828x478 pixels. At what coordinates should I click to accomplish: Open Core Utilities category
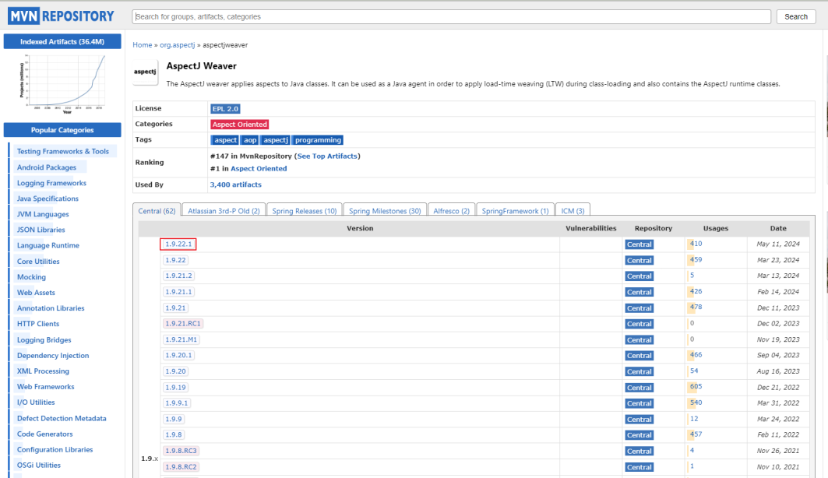38,262
